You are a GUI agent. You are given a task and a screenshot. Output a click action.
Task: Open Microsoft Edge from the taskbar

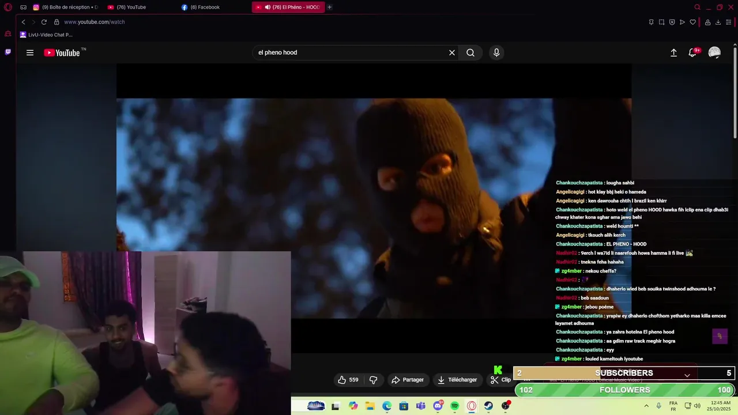(387, 406)
